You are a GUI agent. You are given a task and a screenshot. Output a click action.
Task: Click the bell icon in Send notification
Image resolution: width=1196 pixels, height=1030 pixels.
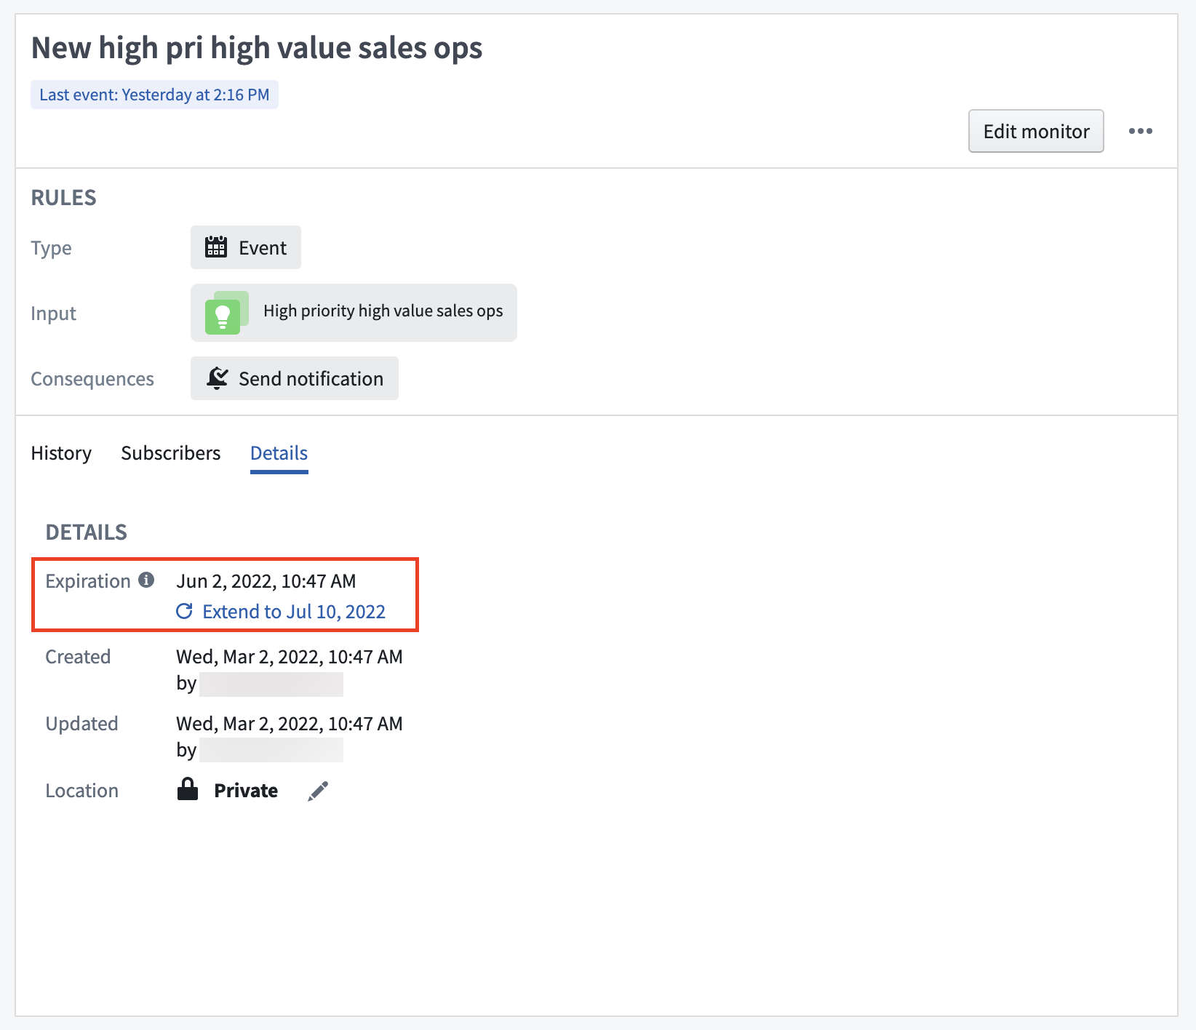pyautogui.click(x=217, y=378)
